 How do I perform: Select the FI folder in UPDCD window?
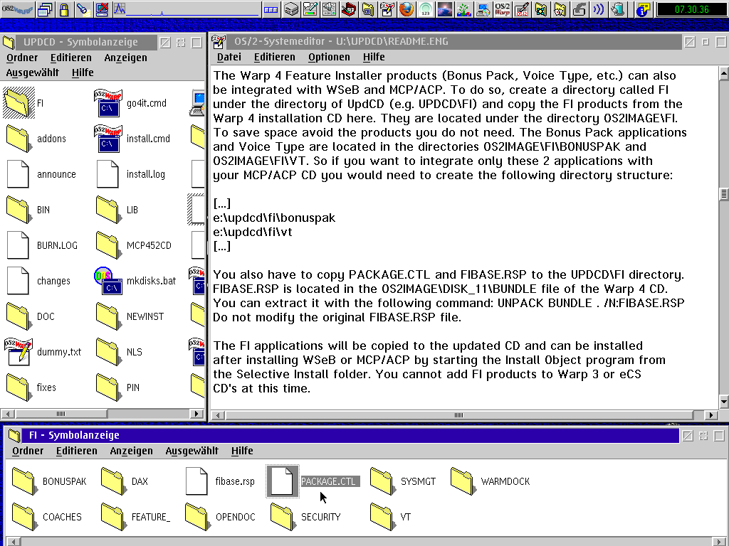[19, 102]
